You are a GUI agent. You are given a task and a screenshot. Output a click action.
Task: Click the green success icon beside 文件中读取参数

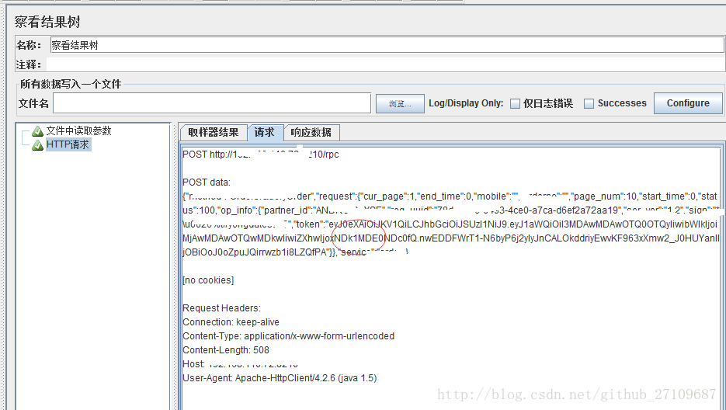pos(37,131)
